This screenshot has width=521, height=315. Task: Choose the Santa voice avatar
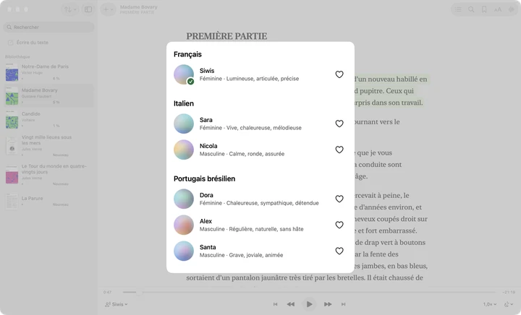click(x=184, y=251)
